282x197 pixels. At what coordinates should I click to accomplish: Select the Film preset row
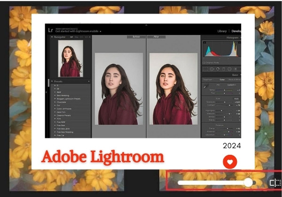(x=70, y=119)
